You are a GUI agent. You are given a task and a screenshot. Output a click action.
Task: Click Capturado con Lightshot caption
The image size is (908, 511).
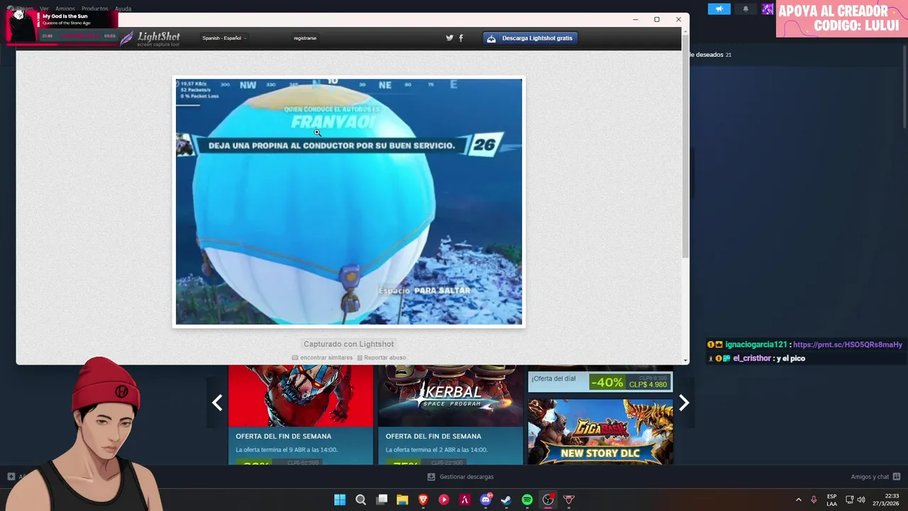coord(349,344)
